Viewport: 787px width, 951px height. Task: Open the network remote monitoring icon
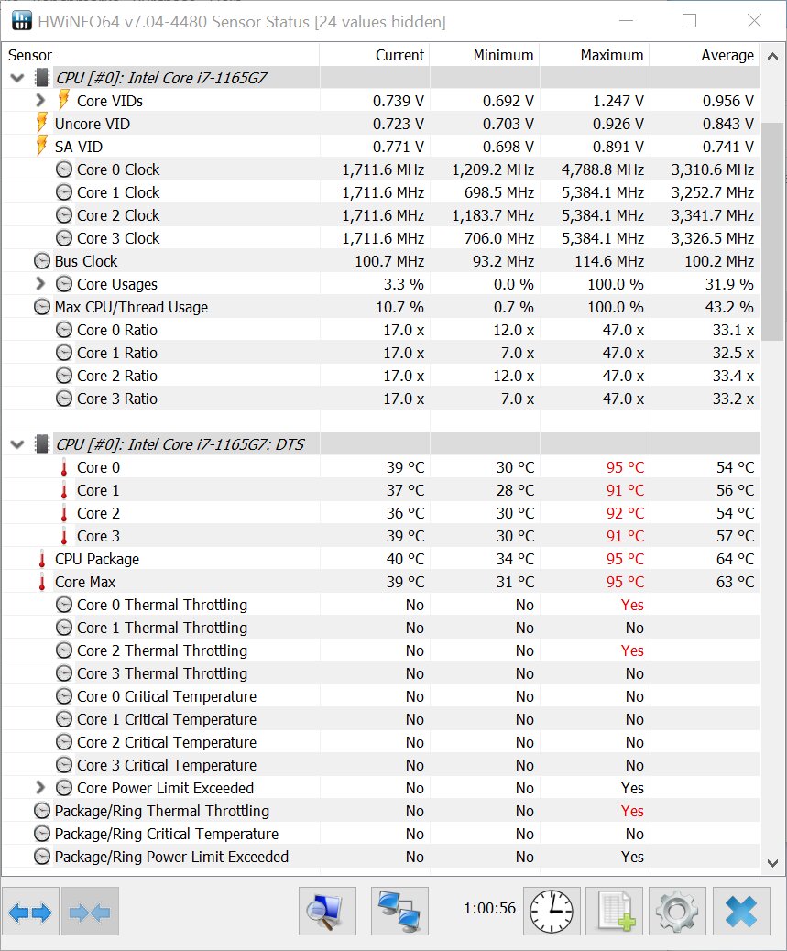coord(399,912)
